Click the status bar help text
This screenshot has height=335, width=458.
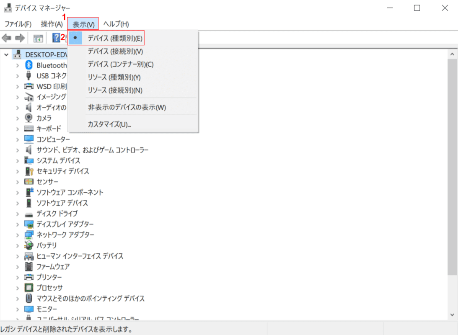(67, 329)
